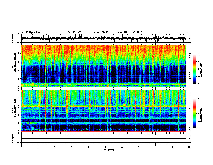Click inside the ch.2 spectrogram panel
The height and width of the screenshot is (165, 213).
click(104, 111)
